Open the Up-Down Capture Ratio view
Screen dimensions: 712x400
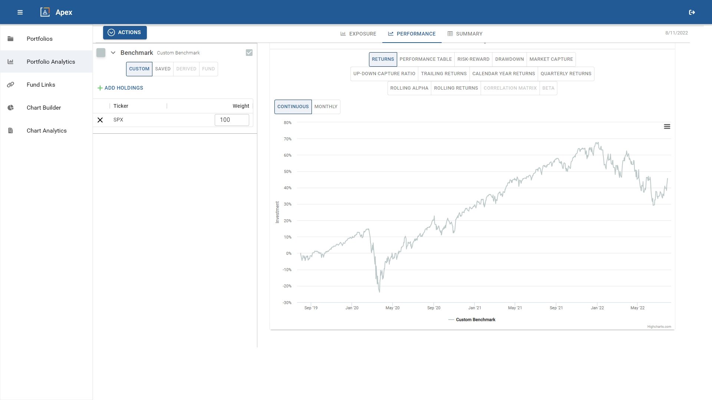click(x=384, y=74)
